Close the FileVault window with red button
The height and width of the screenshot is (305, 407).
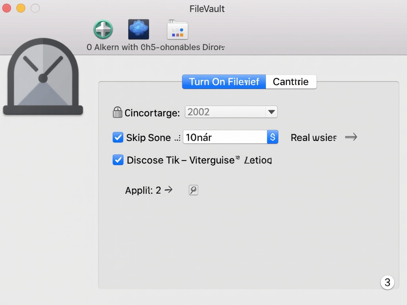[7, 8]
